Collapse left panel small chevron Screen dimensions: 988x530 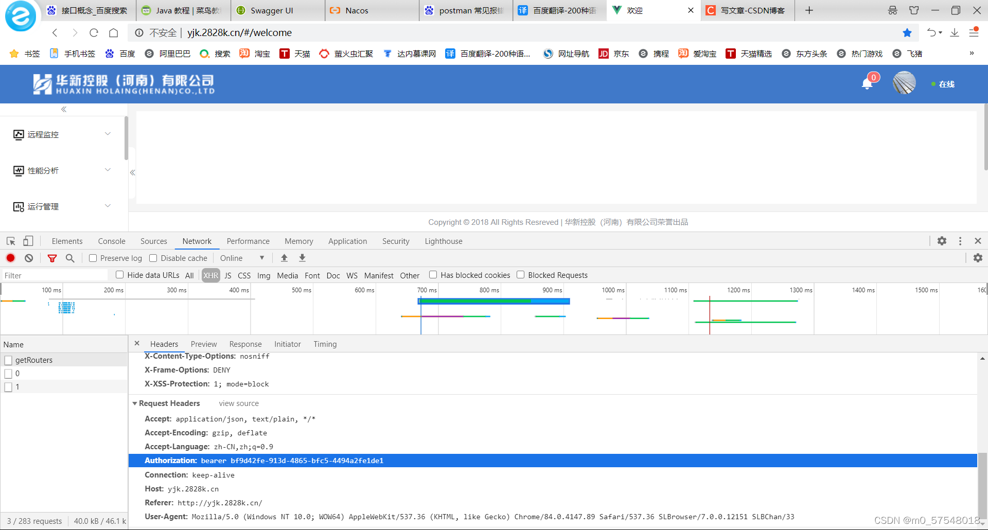coord(132,173)
